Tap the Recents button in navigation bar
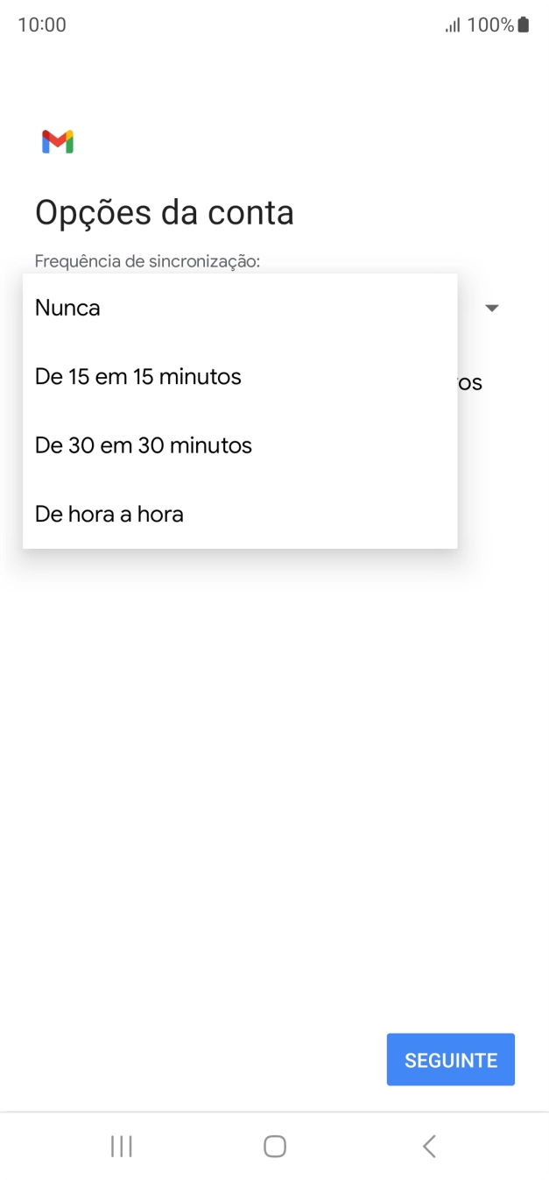 coord(121,1145)
